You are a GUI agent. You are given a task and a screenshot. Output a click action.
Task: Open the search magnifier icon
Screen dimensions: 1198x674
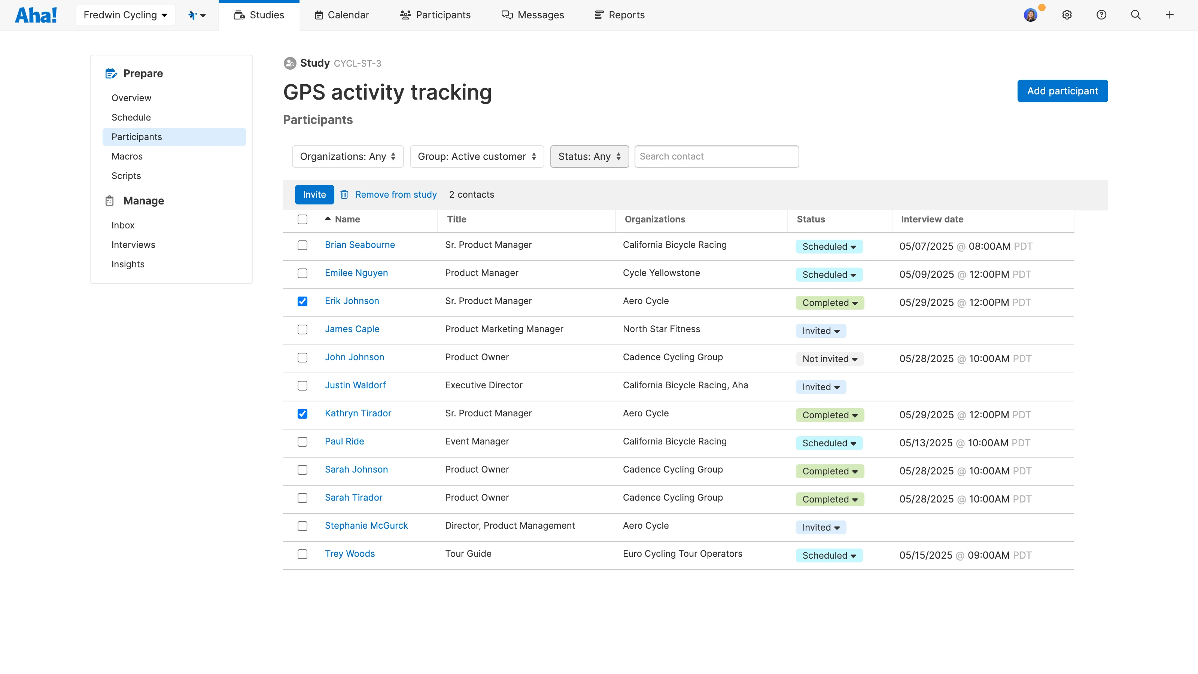pos(1135,15)
